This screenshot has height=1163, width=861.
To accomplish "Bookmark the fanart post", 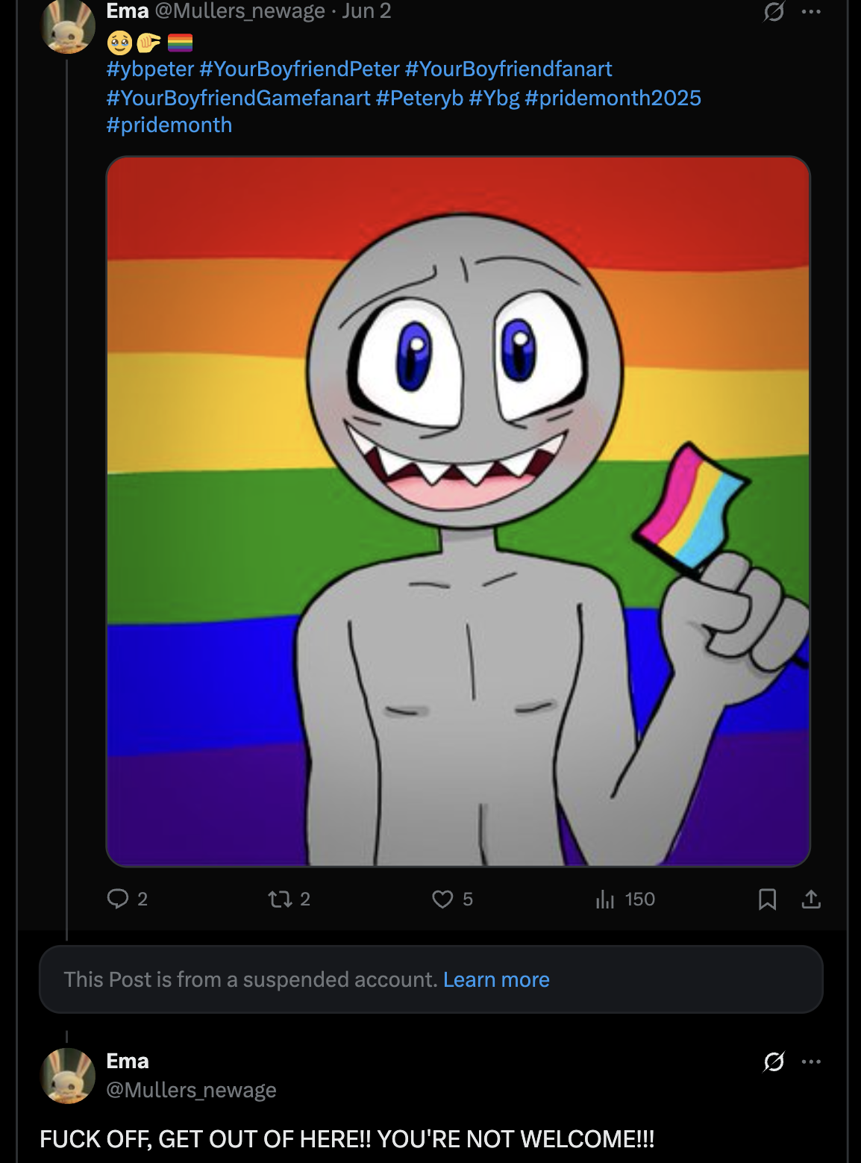I will click(767, 899).
